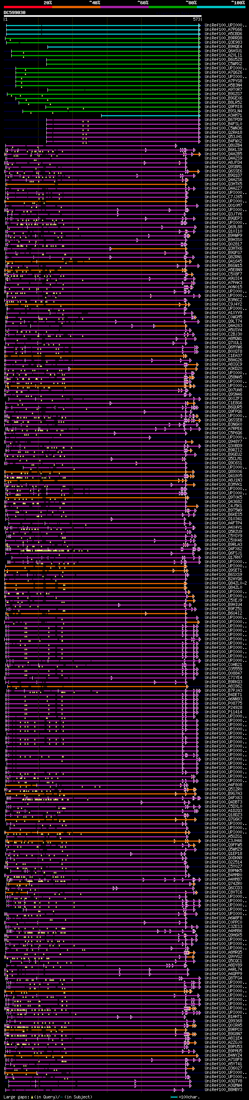Image resolution: width=249 pixels, height=1100 pixels.
Task: Open hit UniRef100_B9HQE4
Action: [223, 47]
